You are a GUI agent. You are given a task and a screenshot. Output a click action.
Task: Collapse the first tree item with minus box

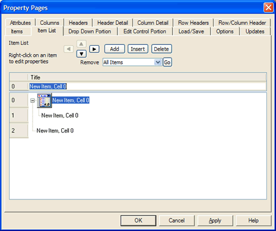click(33, 100)
